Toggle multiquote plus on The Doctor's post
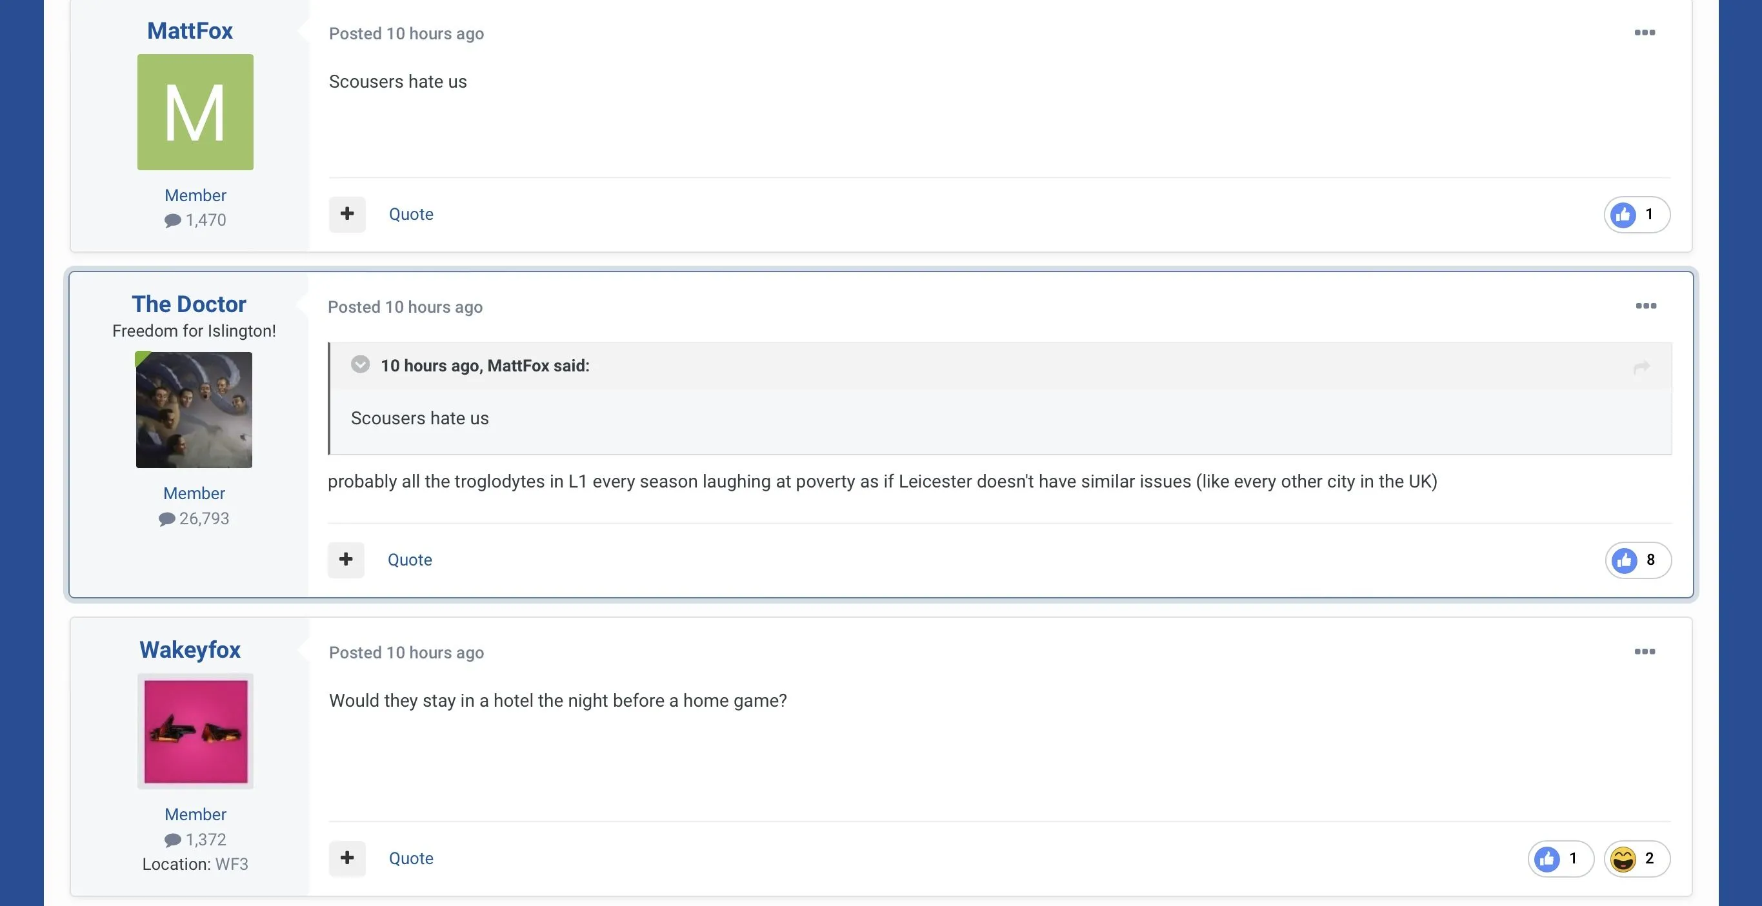The image size is (1762, 906). 346,559
